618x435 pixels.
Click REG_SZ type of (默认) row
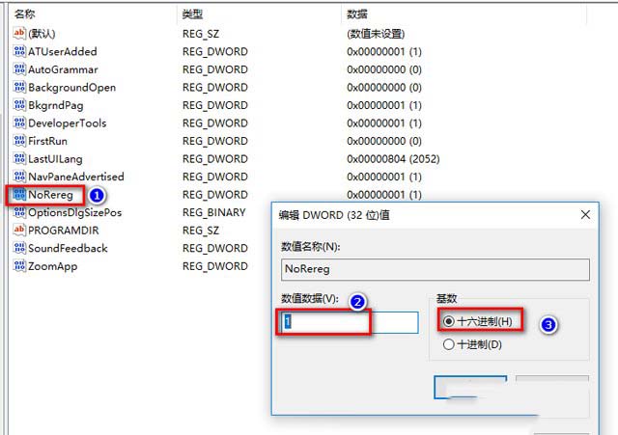(x=201, y=34)
